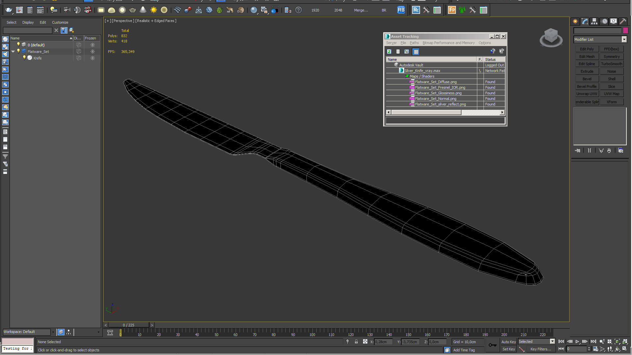The height and width of the screenshot is (355, 632).
Task: Click the teapot render icon in toolbar
Action: pyautogui.click(x=9, y=10)
